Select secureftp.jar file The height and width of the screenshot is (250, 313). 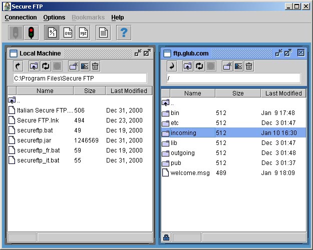(80, 140)
